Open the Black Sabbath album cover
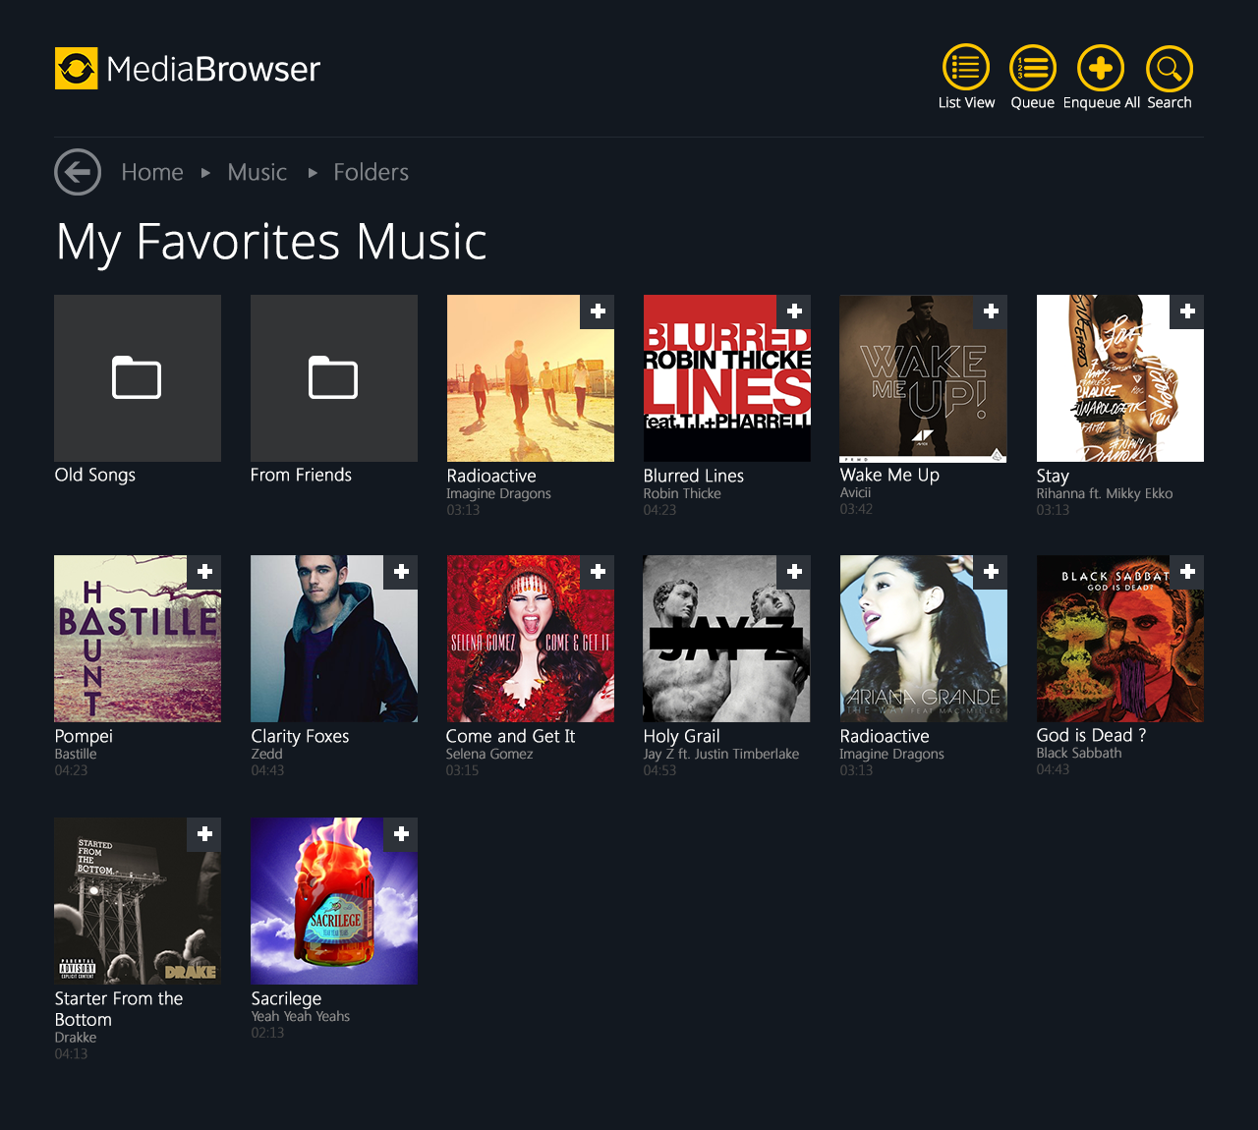This screenshot has height=1130, width=1258. click(x=1120, y=639)
